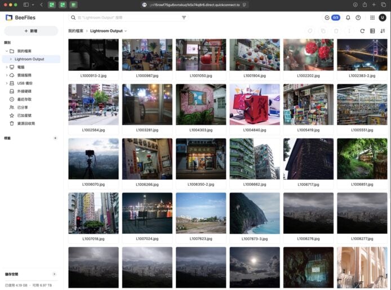The image size is (391, 290).
Task: Open the apps grid launcher icon
Action: coord(372,17)
